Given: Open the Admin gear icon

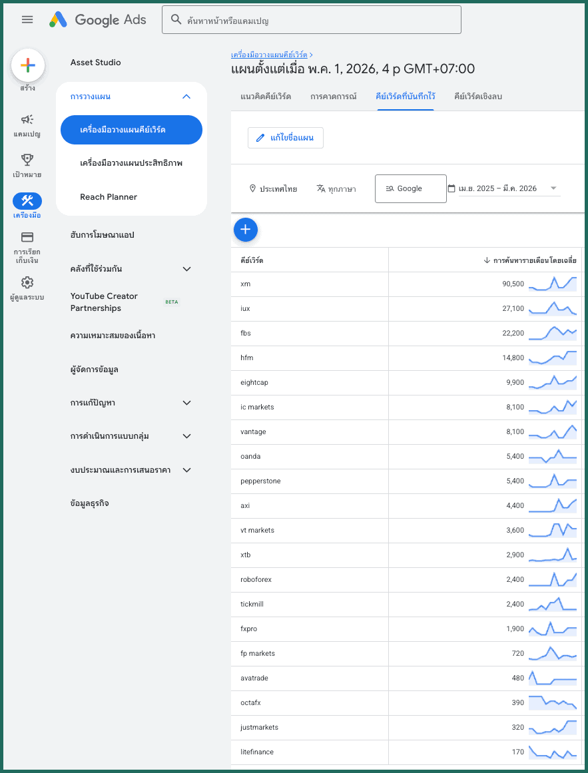Looking at the screenshot, I should pyautogui.click(x=27, y=282).
